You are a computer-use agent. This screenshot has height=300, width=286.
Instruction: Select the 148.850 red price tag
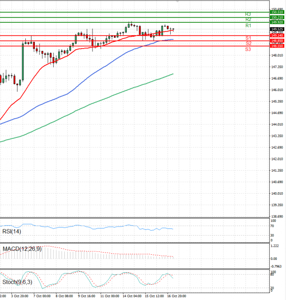(277, 41)
